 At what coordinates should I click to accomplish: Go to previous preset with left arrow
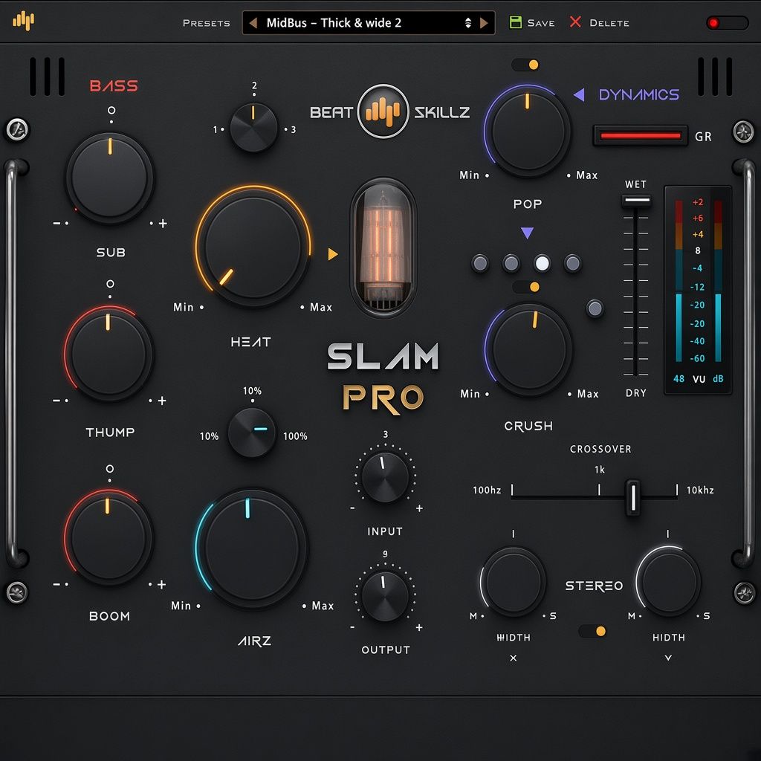pyautogui.click(x=253, y=23)
